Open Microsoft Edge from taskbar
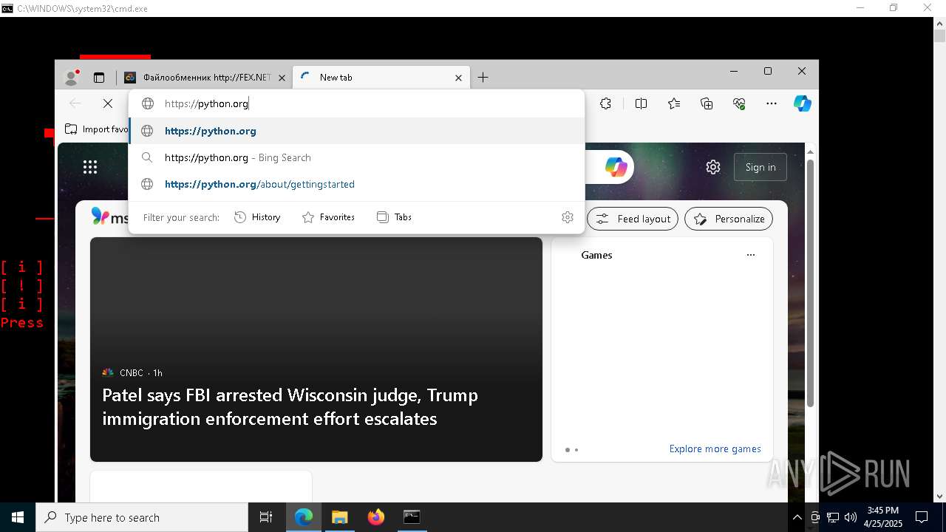The image size is (946, 532). tap(304, 517)
